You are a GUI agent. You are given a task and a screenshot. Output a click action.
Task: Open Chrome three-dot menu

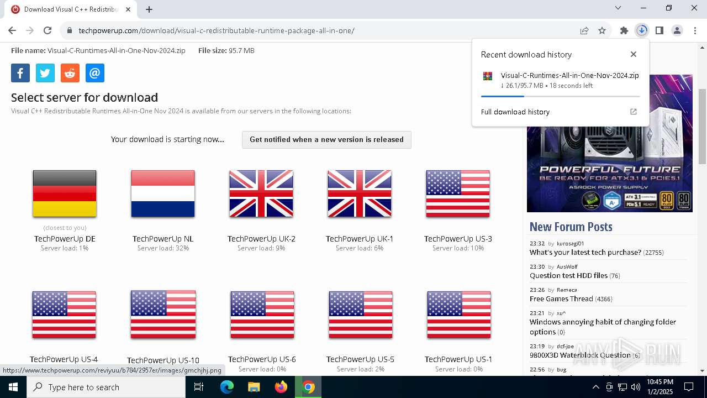pyautogui.click(x=695, y=30)
